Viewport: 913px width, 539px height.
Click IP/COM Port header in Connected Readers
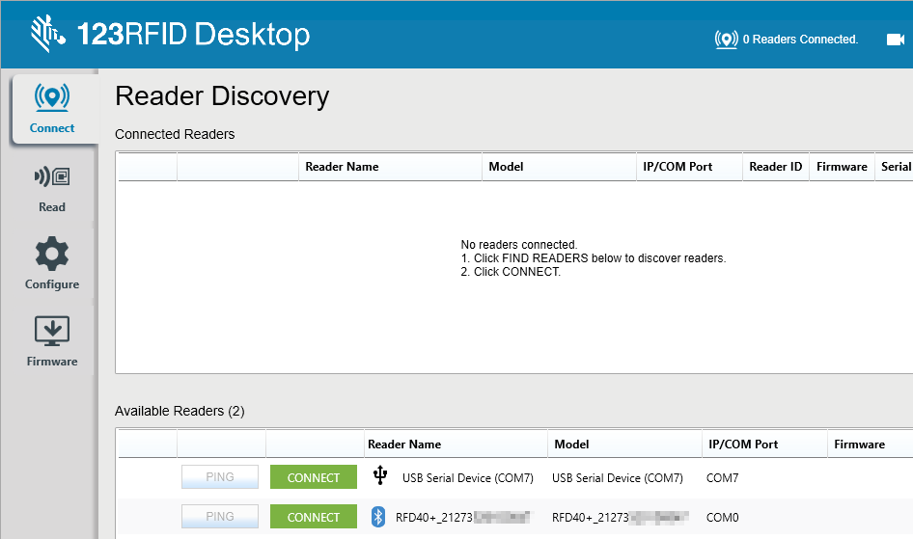[x=678, y=167]
